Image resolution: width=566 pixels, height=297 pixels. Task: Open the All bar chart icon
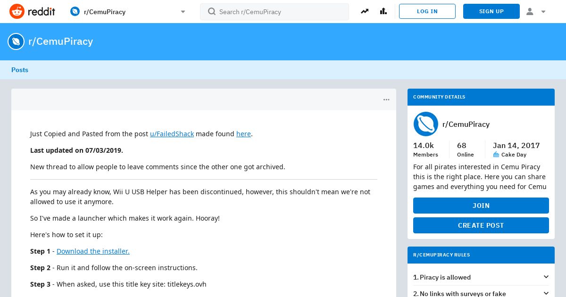tap(383, 11)
